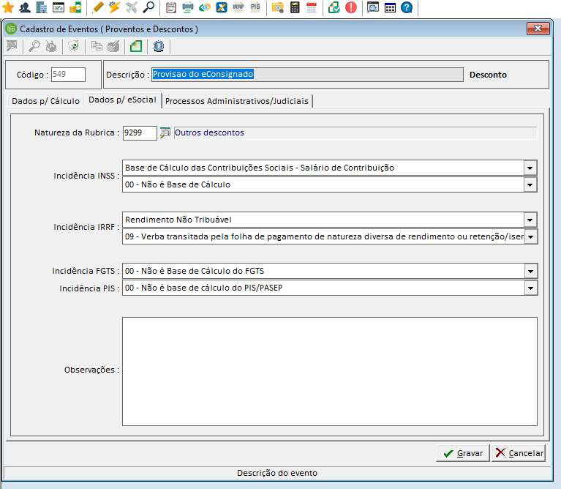Click the event list icon in window toolbar
The width and height of the screenshot is (561, 489).
12,46
